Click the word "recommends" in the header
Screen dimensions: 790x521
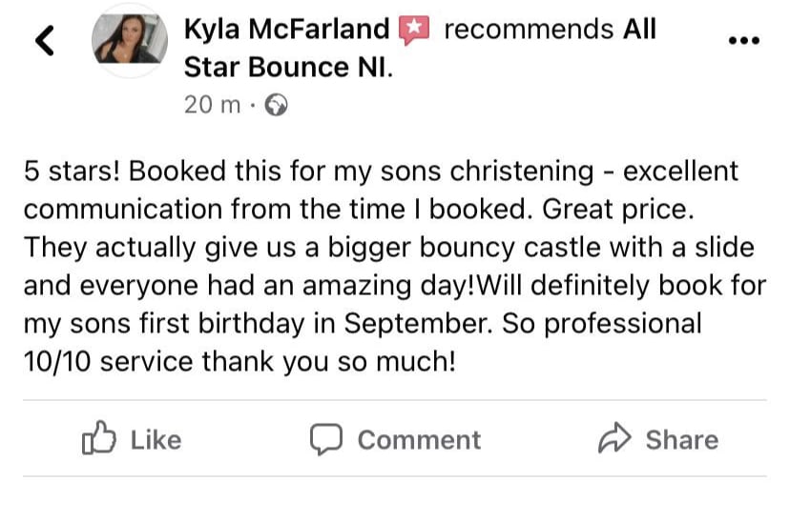[x=529, y=30]
